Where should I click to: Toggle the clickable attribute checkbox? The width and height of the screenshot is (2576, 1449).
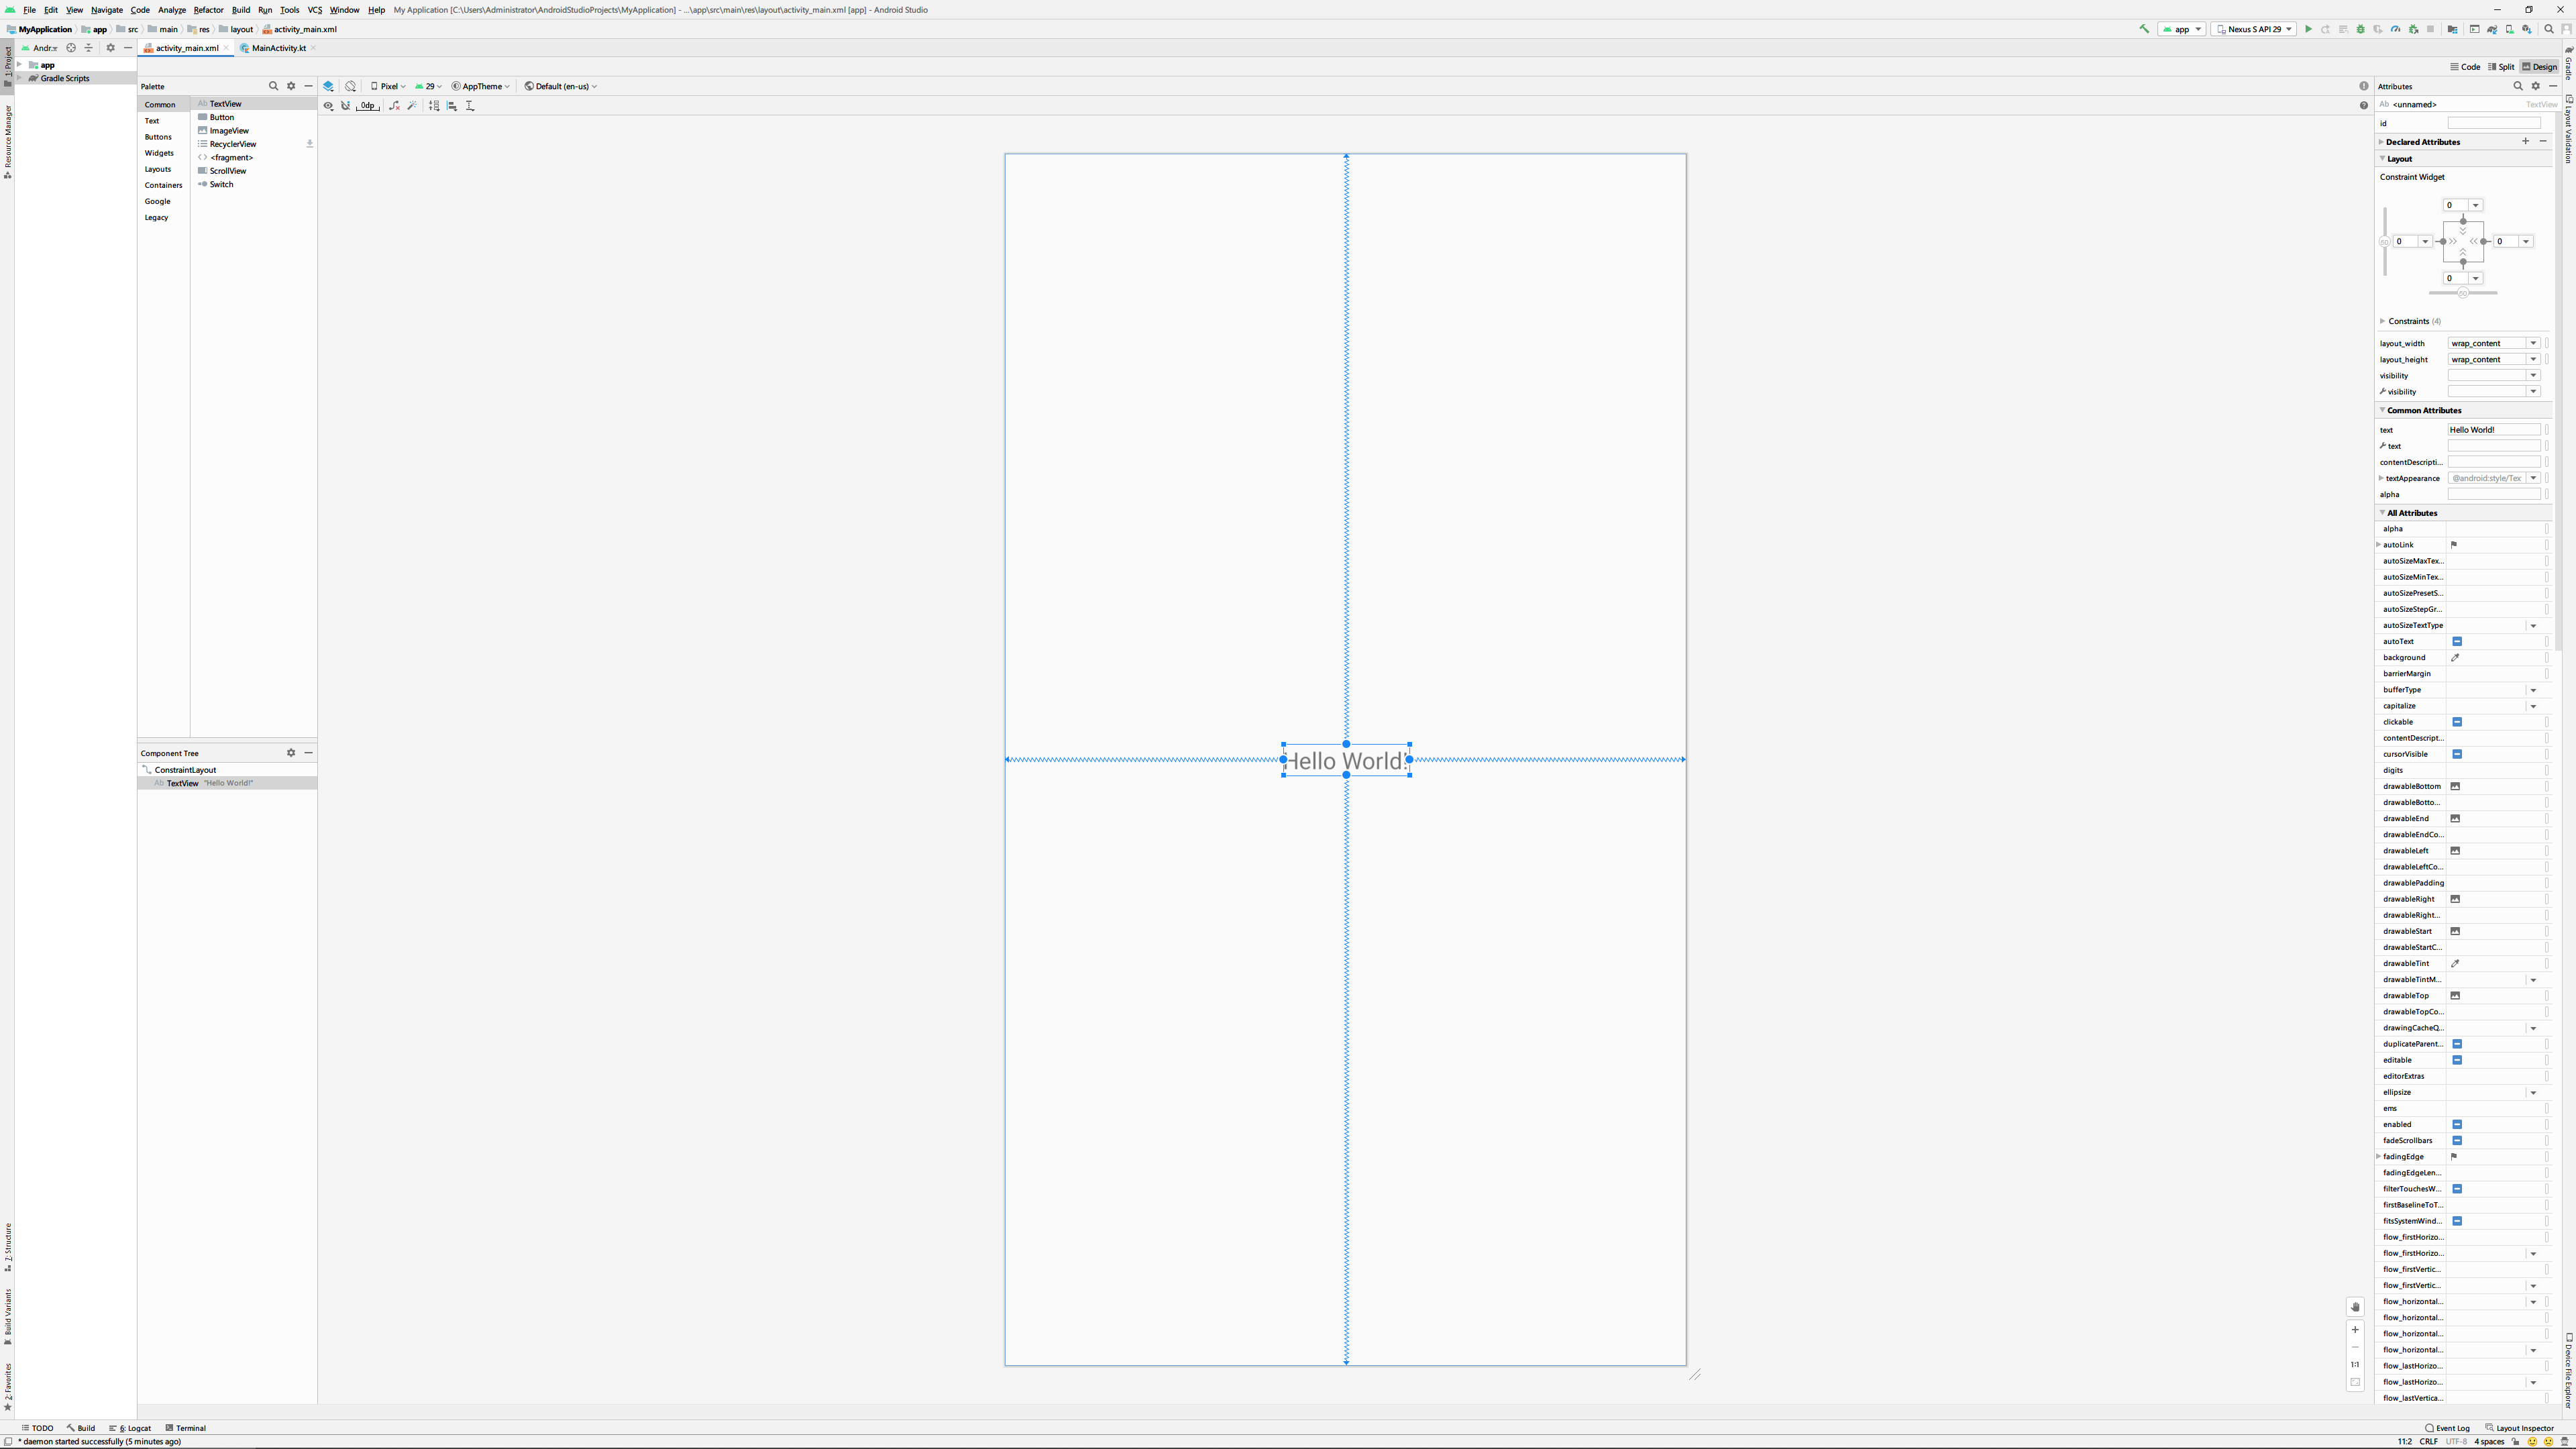point(2457,722)
